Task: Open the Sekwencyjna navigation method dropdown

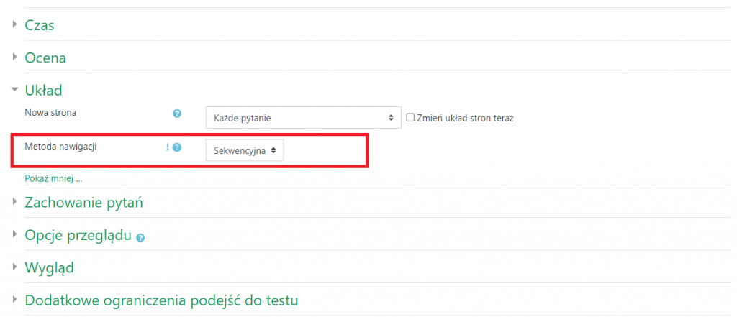Action: pos(245,151)
